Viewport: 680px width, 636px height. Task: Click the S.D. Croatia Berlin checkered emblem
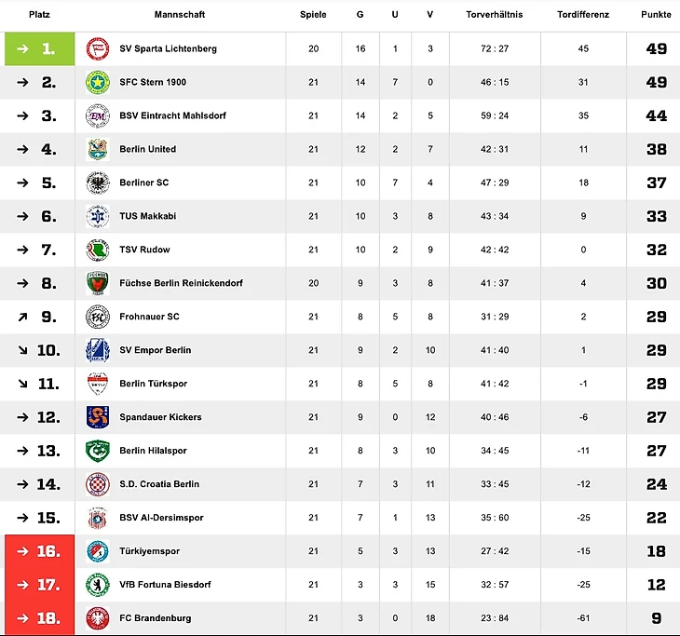98,484
